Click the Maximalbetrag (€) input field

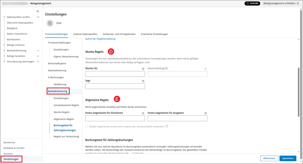(x=177, y=74)
